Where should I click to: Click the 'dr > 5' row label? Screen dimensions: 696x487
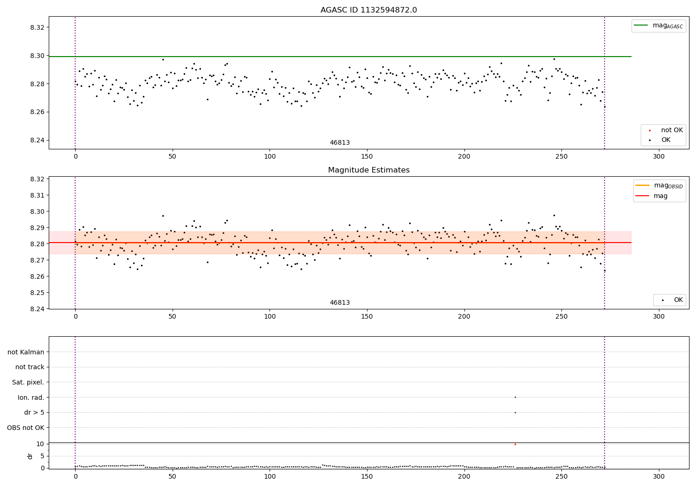[34, 412]
